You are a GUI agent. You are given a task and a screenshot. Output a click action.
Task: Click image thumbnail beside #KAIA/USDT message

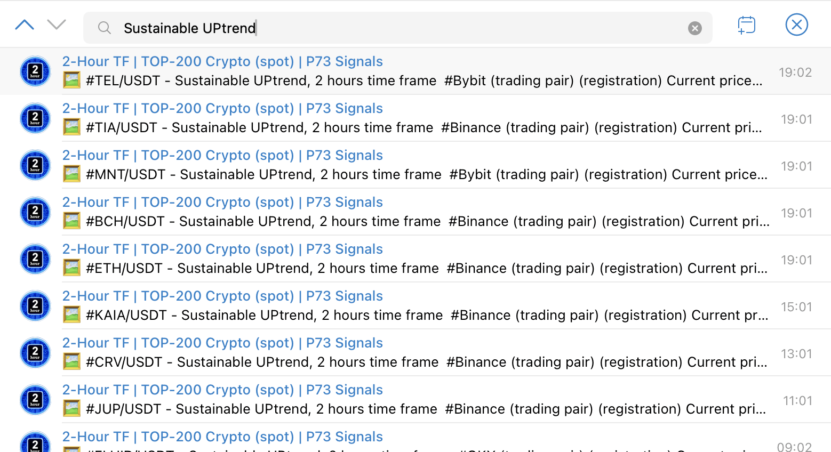[x=71, y=314]
